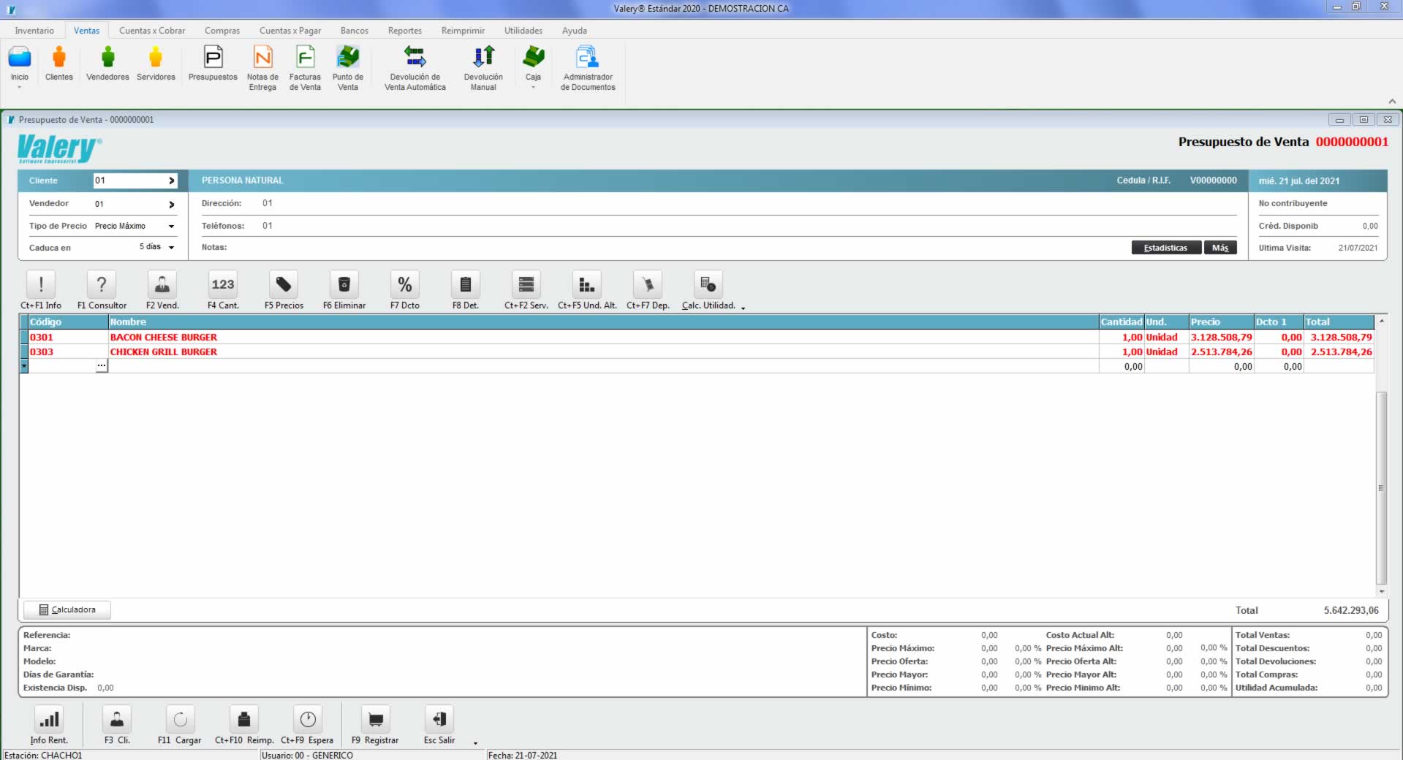Viewport: 1403px width, 760px height.
Task: Expand the Caja dropdown arrow
Action: [x=534, y=88]
